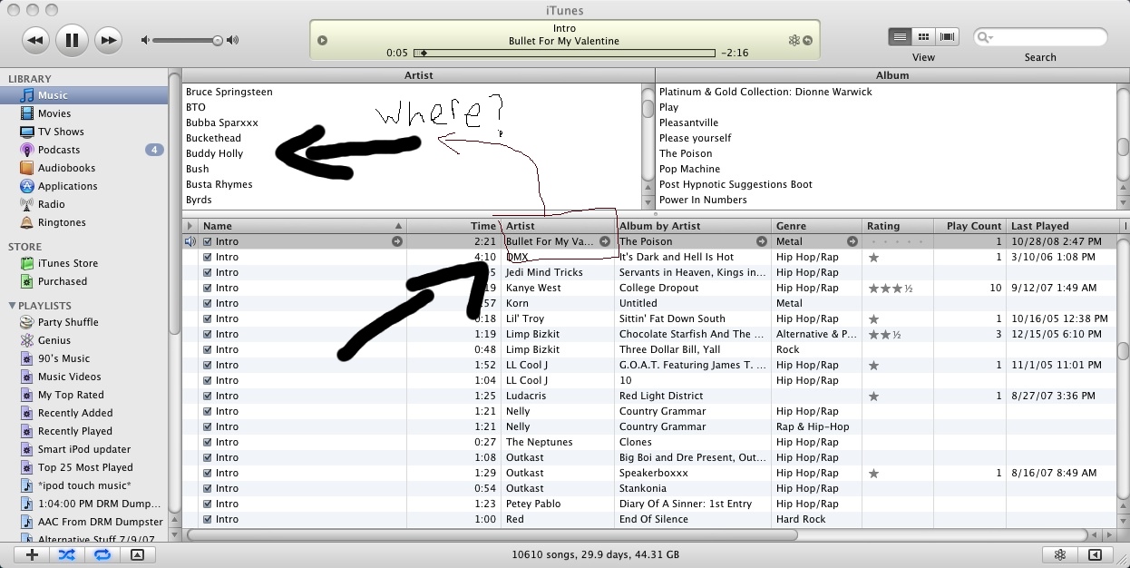Toggle Genius sidebar button at bottom right
Viewport: 1130px width, 568px height.
point(1096,554)
